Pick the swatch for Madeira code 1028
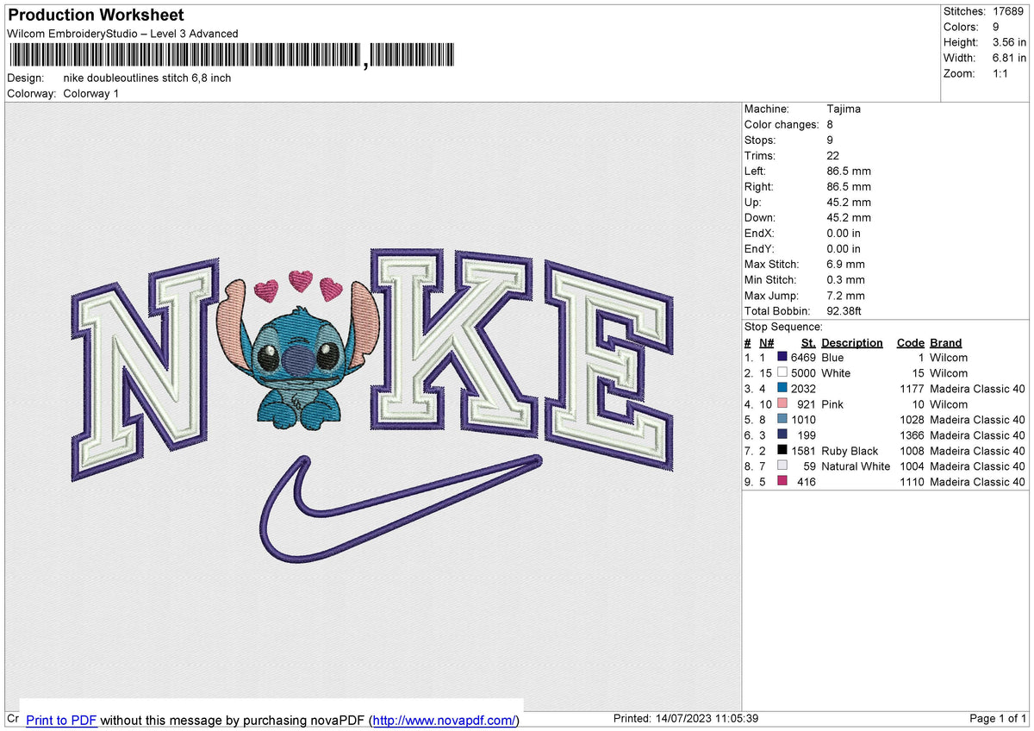Screen dimensions: 1034x731 [782, 420]
